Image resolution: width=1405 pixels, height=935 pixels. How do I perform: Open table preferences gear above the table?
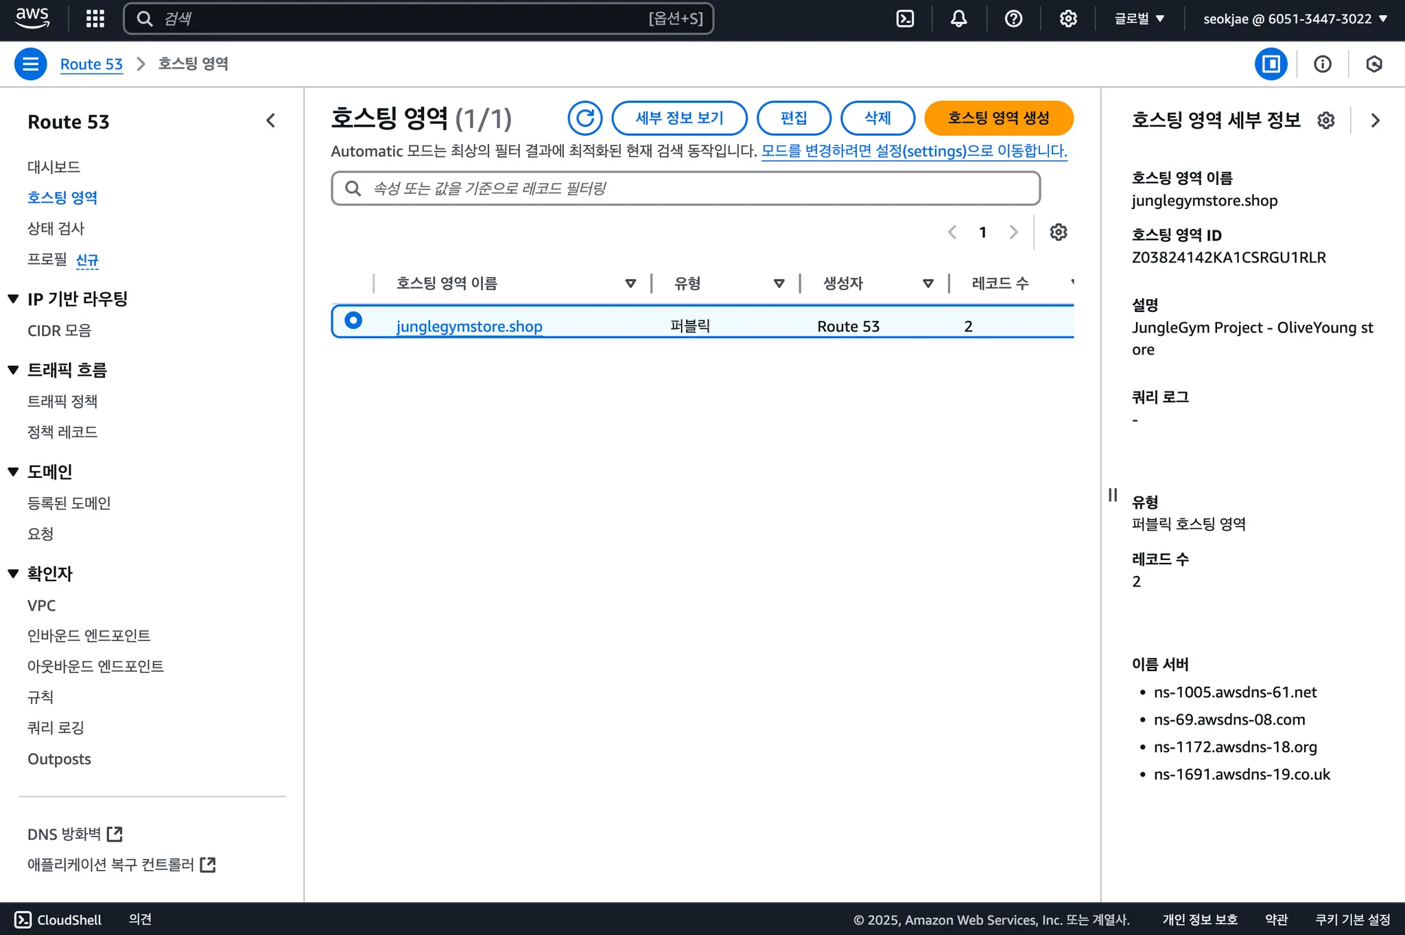click(x=1058, y=232)
